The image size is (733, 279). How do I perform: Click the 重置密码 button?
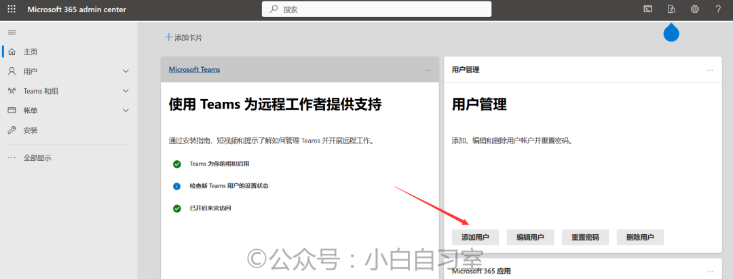[585, 238]
